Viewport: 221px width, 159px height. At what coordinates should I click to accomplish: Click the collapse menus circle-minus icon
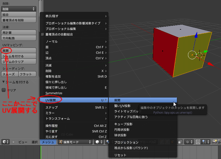(x=13, y=142)
